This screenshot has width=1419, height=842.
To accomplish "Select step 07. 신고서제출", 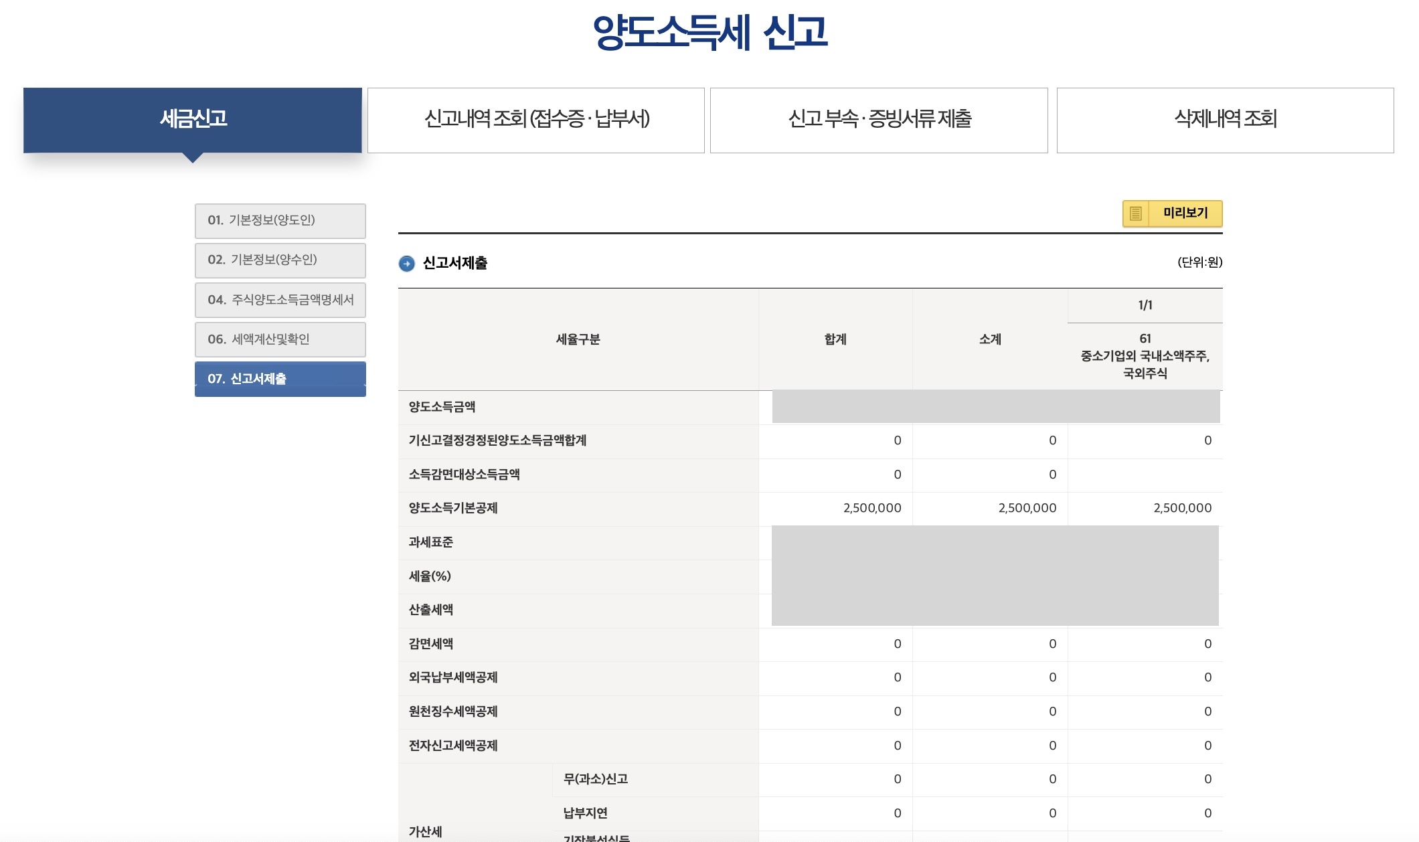I will 280,379.
